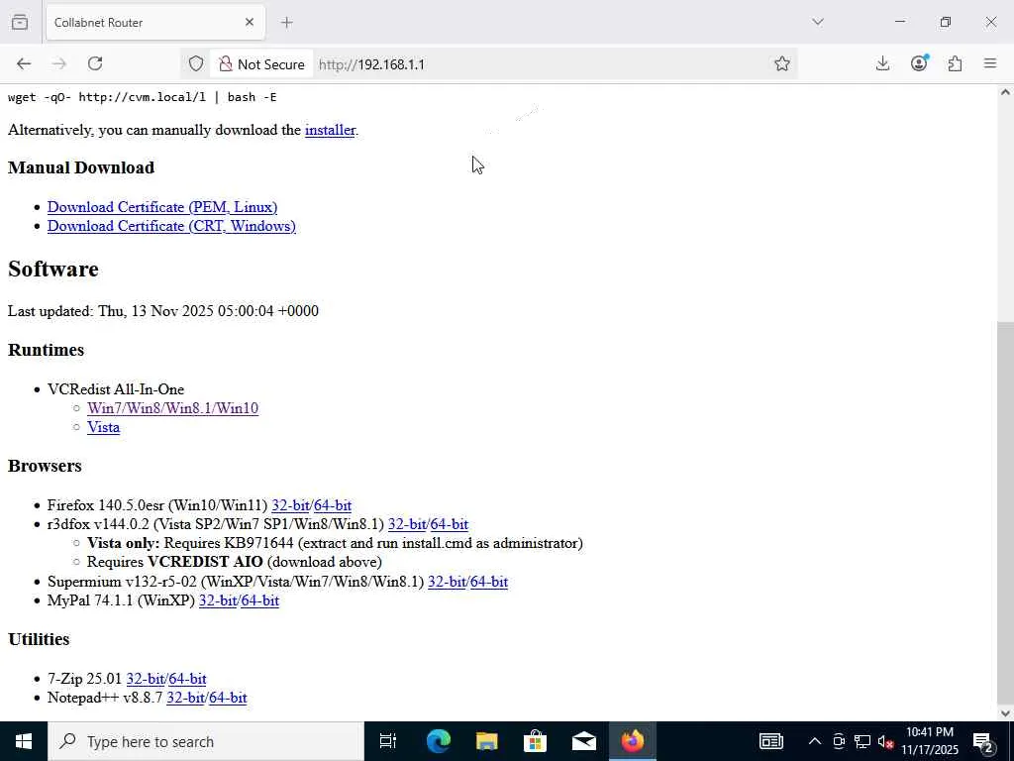The width and height of the screenshot is (1014, 761).
Task: Open the taskbar clock and date
Action: 930,741
